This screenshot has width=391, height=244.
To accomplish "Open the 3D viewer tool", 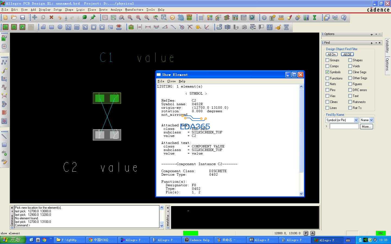I will point(181,18).
